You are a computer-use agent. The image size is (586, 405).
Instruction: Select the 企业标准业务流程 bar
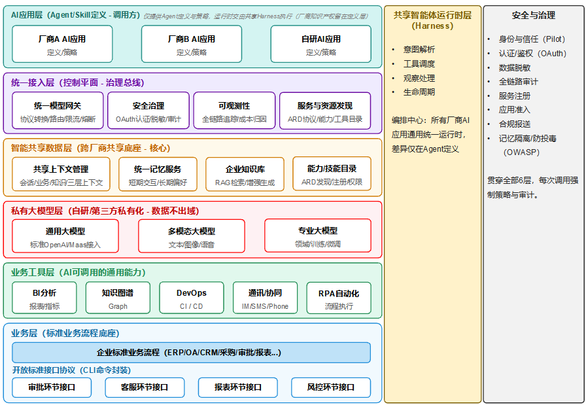(x=191, y=353)
